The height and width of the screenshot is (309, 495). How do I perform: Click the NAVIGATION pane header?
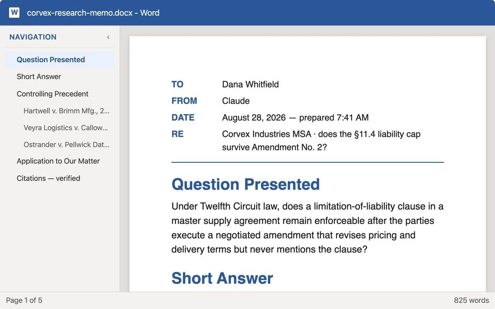pos(33,37)
